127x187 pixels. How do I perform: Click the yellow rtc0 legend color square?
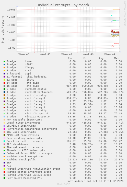tap(4, 71)
